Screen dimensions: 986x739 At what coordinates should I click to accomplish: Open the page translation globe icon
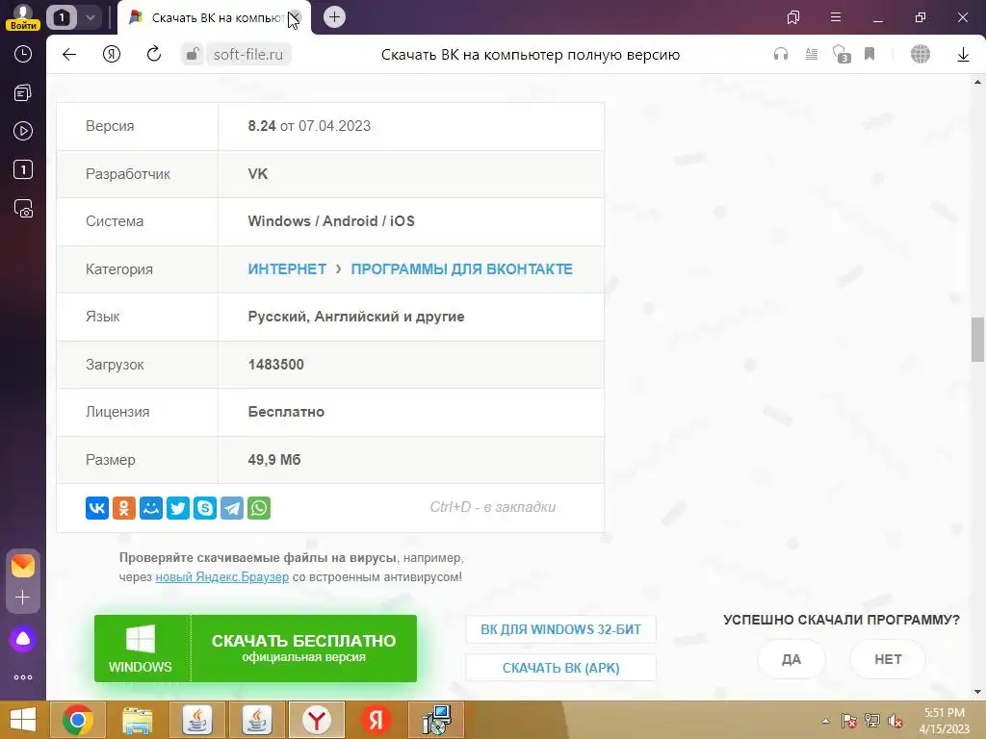(x=920, y=54)
